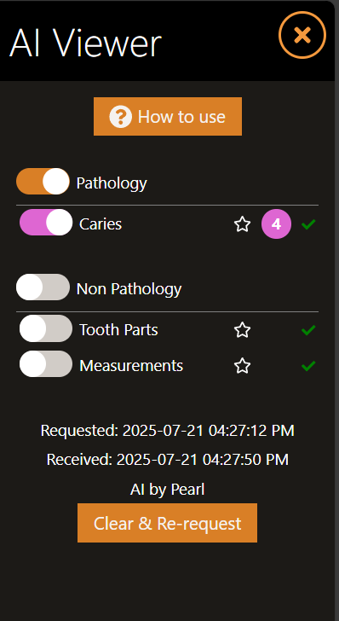Star the Caries category as favorite
339x621 pixels.
tap(242, 224)
